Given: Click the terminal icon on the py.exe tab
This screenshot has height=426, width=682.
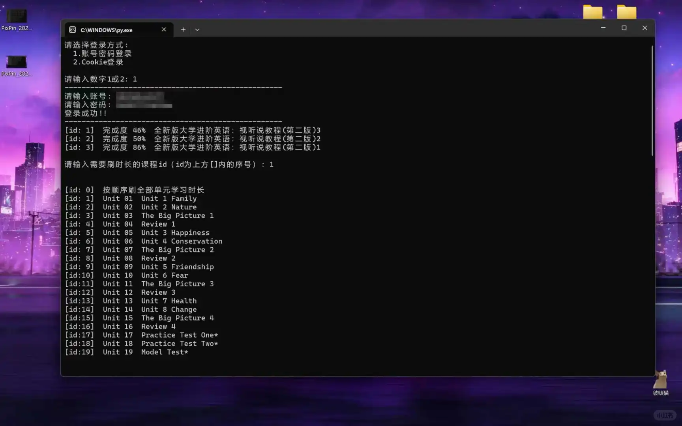Looking at the screenshot, I should [x=73, y=30].
